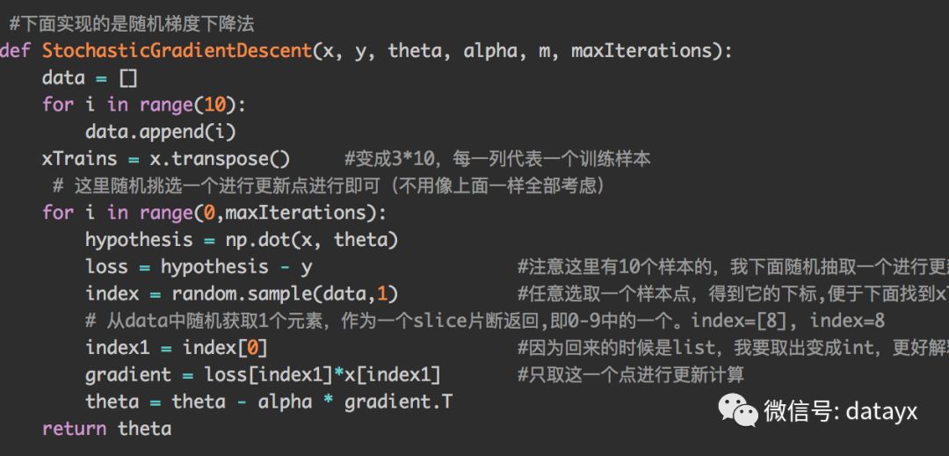Select the top comment about 随机梯度下降法
Viewport: 949px width, 456px height.
point(132,24)
